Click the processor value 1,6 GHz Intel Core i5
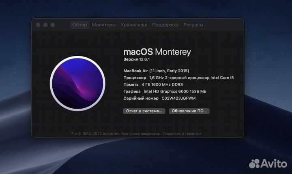The height and width of the screenshot is (174, 292). coord(191,78)
